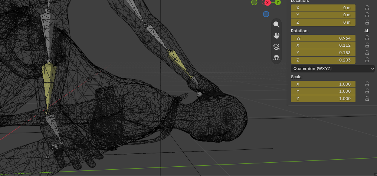Click the blue negative Z gizmo circle
This screenshot has height=176, width=377.
click(266, 14)
